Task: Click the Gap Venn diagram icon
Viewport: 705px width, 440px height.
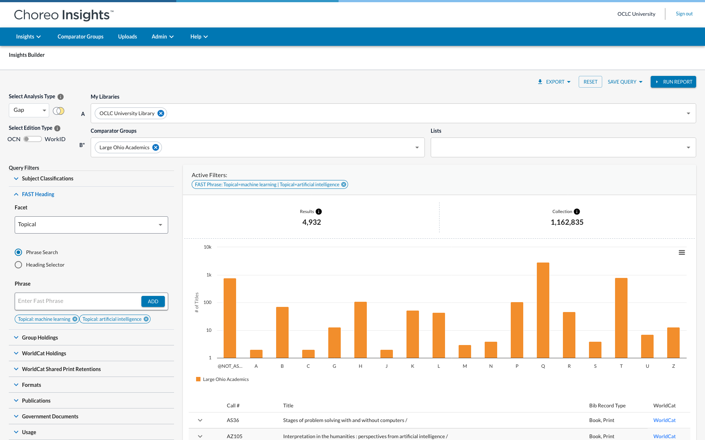Action: [58, 111]
